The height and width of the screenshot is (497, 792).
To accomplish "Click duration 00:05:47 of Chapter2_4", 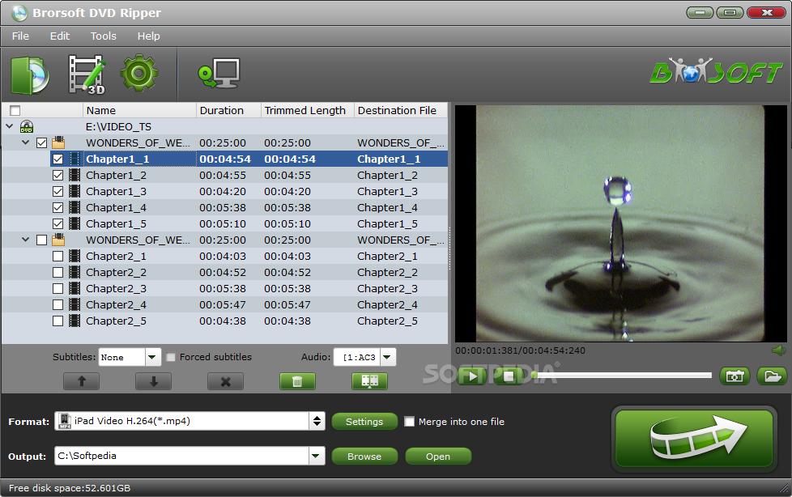I will (x=223, y=304).
